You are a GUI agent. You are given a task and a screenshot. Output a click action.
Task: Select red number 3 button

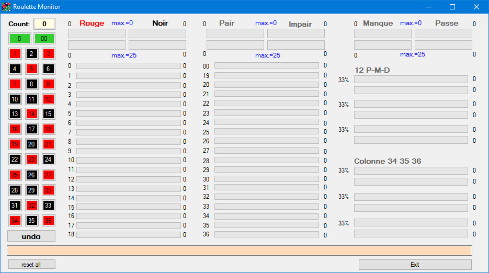click(48, 54)
